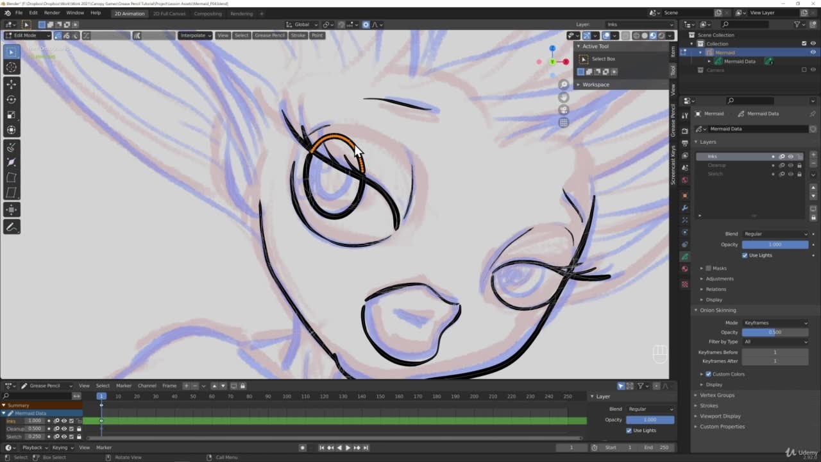Disable Custom Colors checkbox in Onion Skinning

pos(708,374)
